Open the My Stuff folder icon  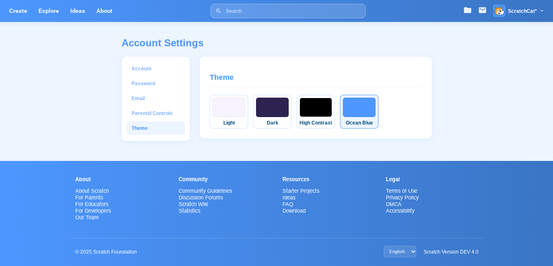[467, 10]
